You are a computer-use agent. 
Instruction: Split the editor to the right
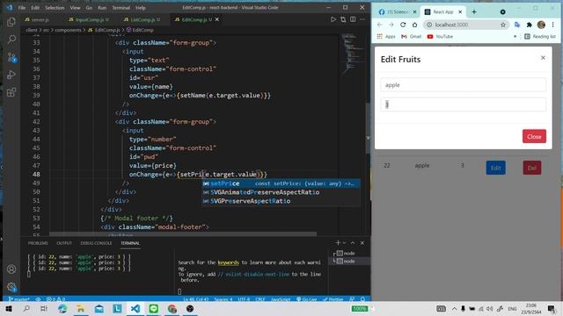(x=353, y=19)
